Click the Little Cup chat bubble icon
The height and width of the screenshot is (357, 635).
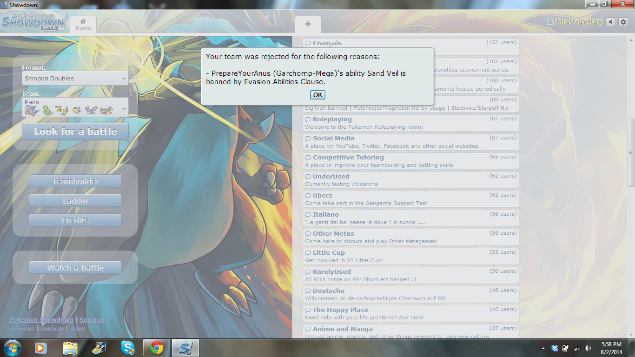(308, 253)
